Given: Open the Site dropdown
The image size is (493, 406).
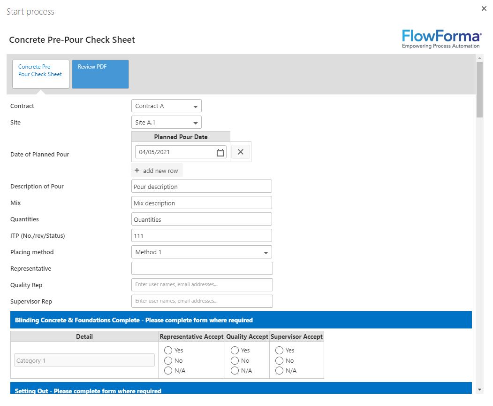Looking at the screenshot, I should click(x=167, y=122).
